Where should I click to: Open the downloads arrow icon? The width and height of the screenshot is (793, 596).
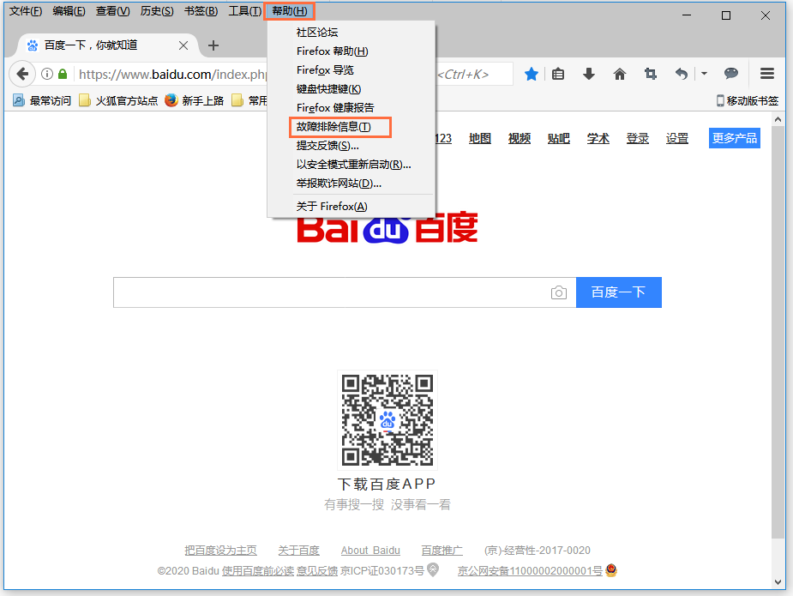click(589, 74)
